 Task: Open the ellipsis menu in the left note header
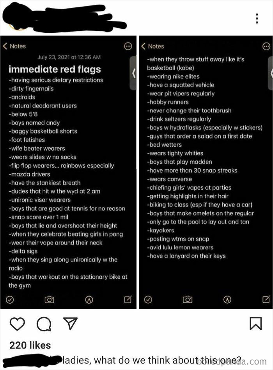coord(127,46)
